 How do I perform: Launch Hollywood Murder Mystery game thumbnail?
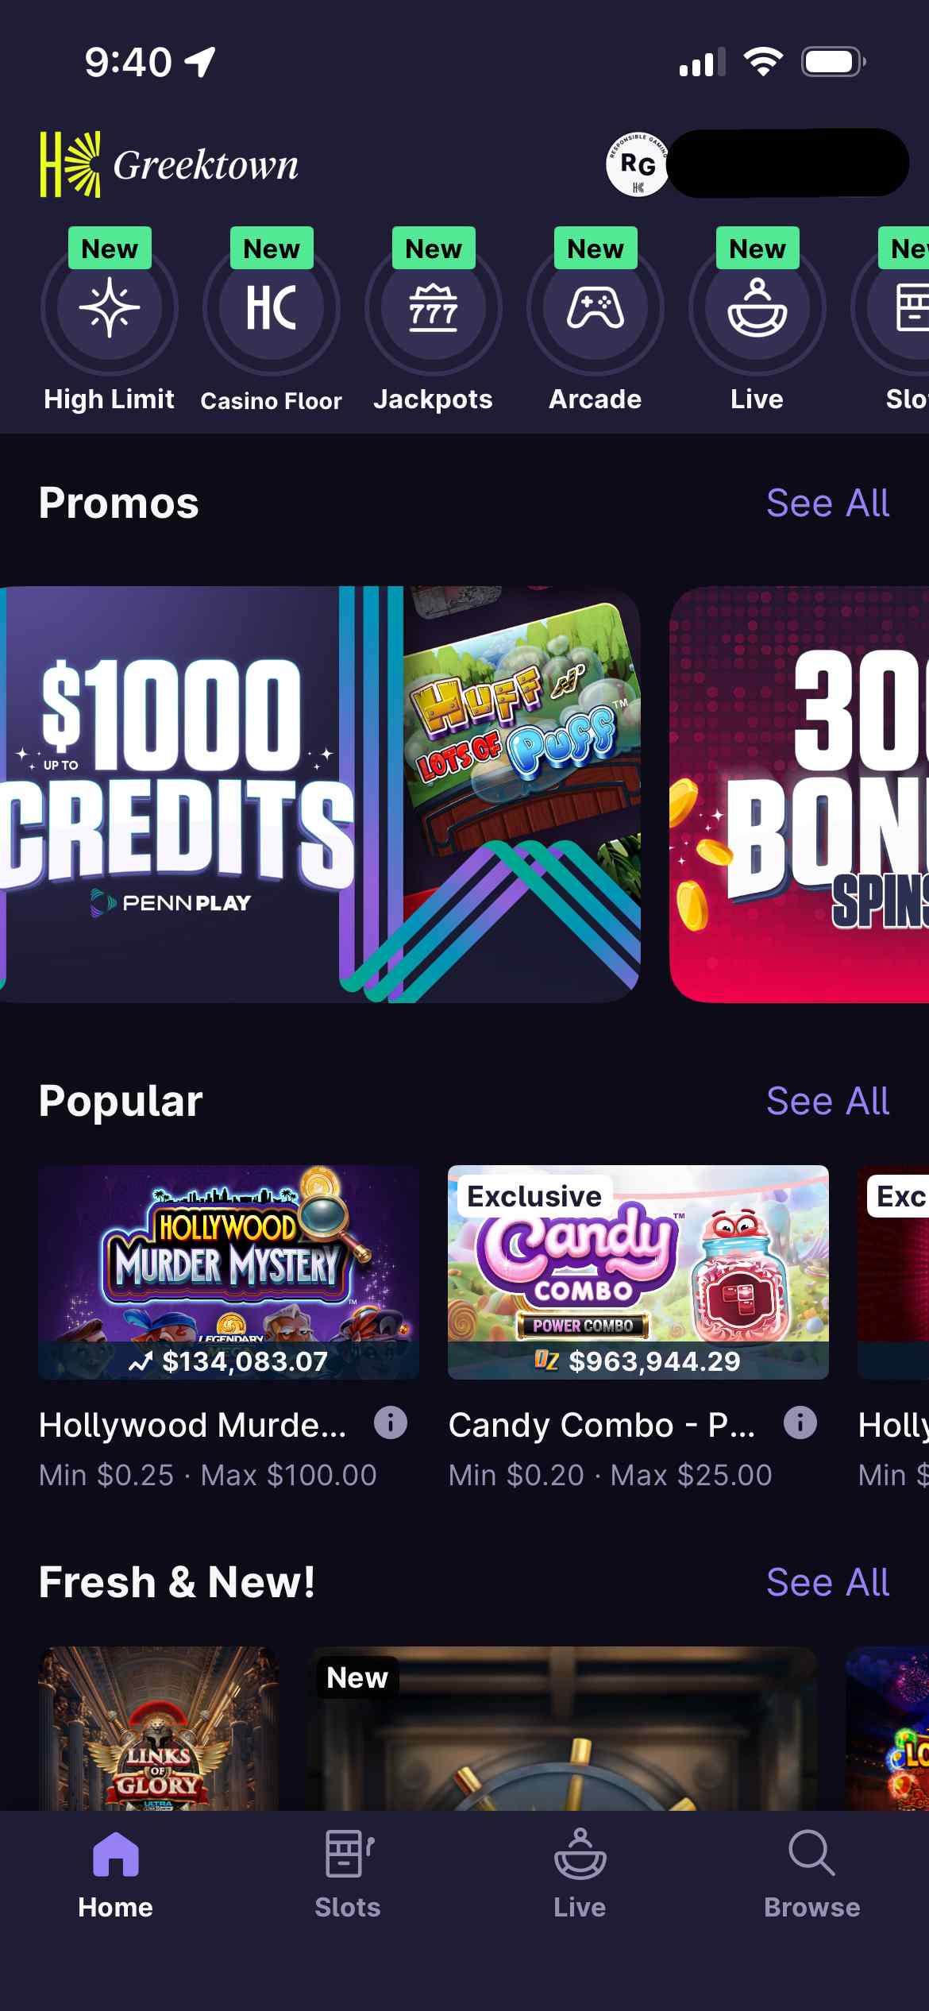(229, 1271)
